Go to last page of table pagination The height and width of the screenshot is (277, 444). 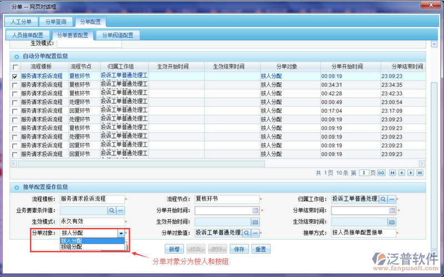[420, 173]
